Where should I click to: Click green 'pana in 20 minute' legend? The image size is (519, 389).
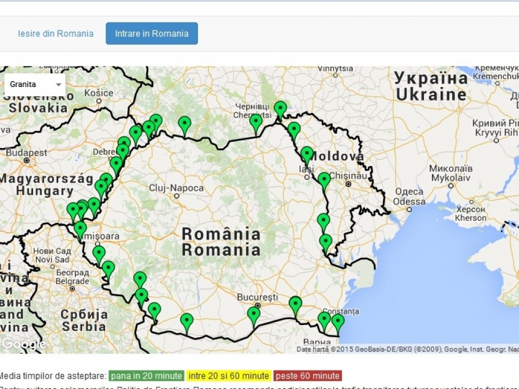146,376
